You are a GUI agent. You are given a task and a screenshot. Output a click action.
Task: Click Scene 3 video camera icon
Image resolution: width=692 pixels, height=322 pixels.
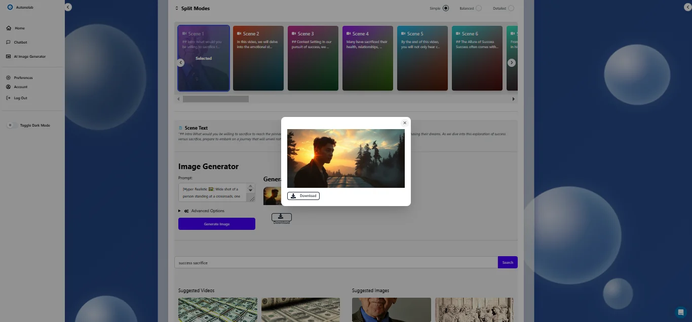(x=294, y=34)
